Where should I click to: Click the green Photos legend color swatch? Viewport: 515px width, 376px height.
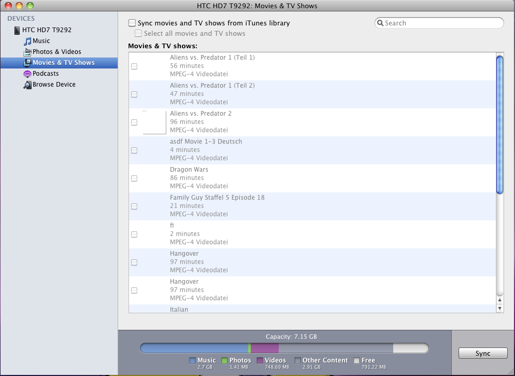click(225, 360)
